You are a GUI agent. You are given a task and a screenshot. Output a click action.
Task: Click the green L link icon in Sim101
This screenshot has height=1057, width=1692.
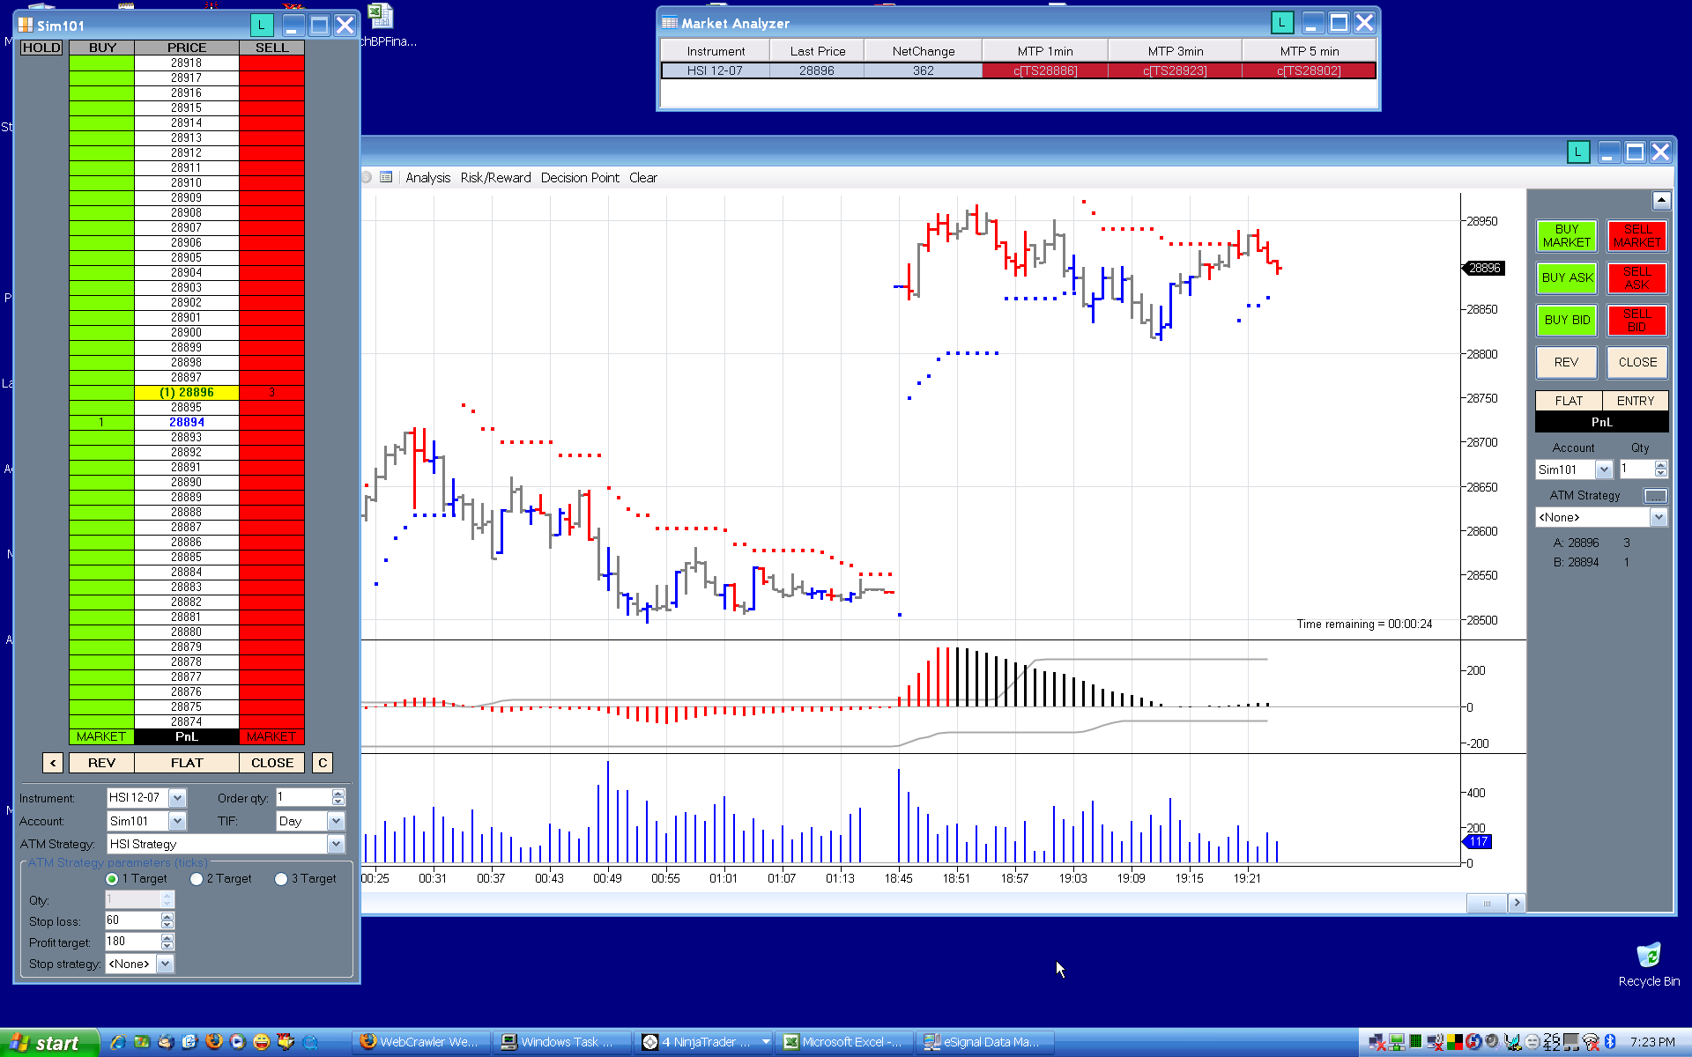(x=262, y=26)
